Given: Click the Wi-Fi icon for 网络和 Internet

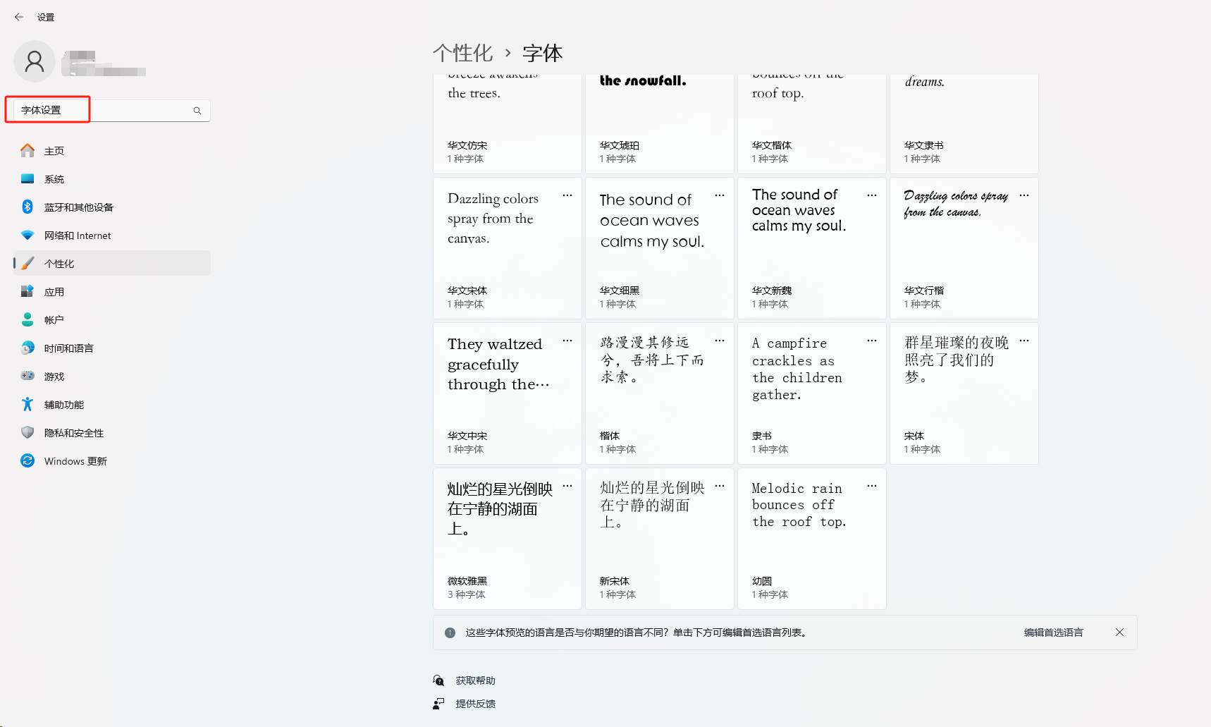Looking at the screenshot, I should 27,235.
